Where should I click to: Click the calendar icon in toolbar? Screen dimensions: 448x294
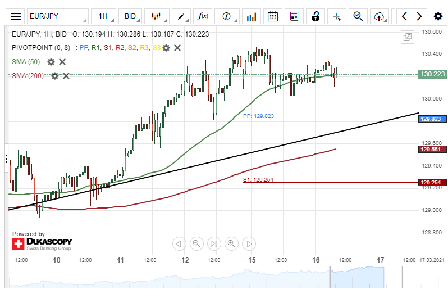tap(273, 16)
